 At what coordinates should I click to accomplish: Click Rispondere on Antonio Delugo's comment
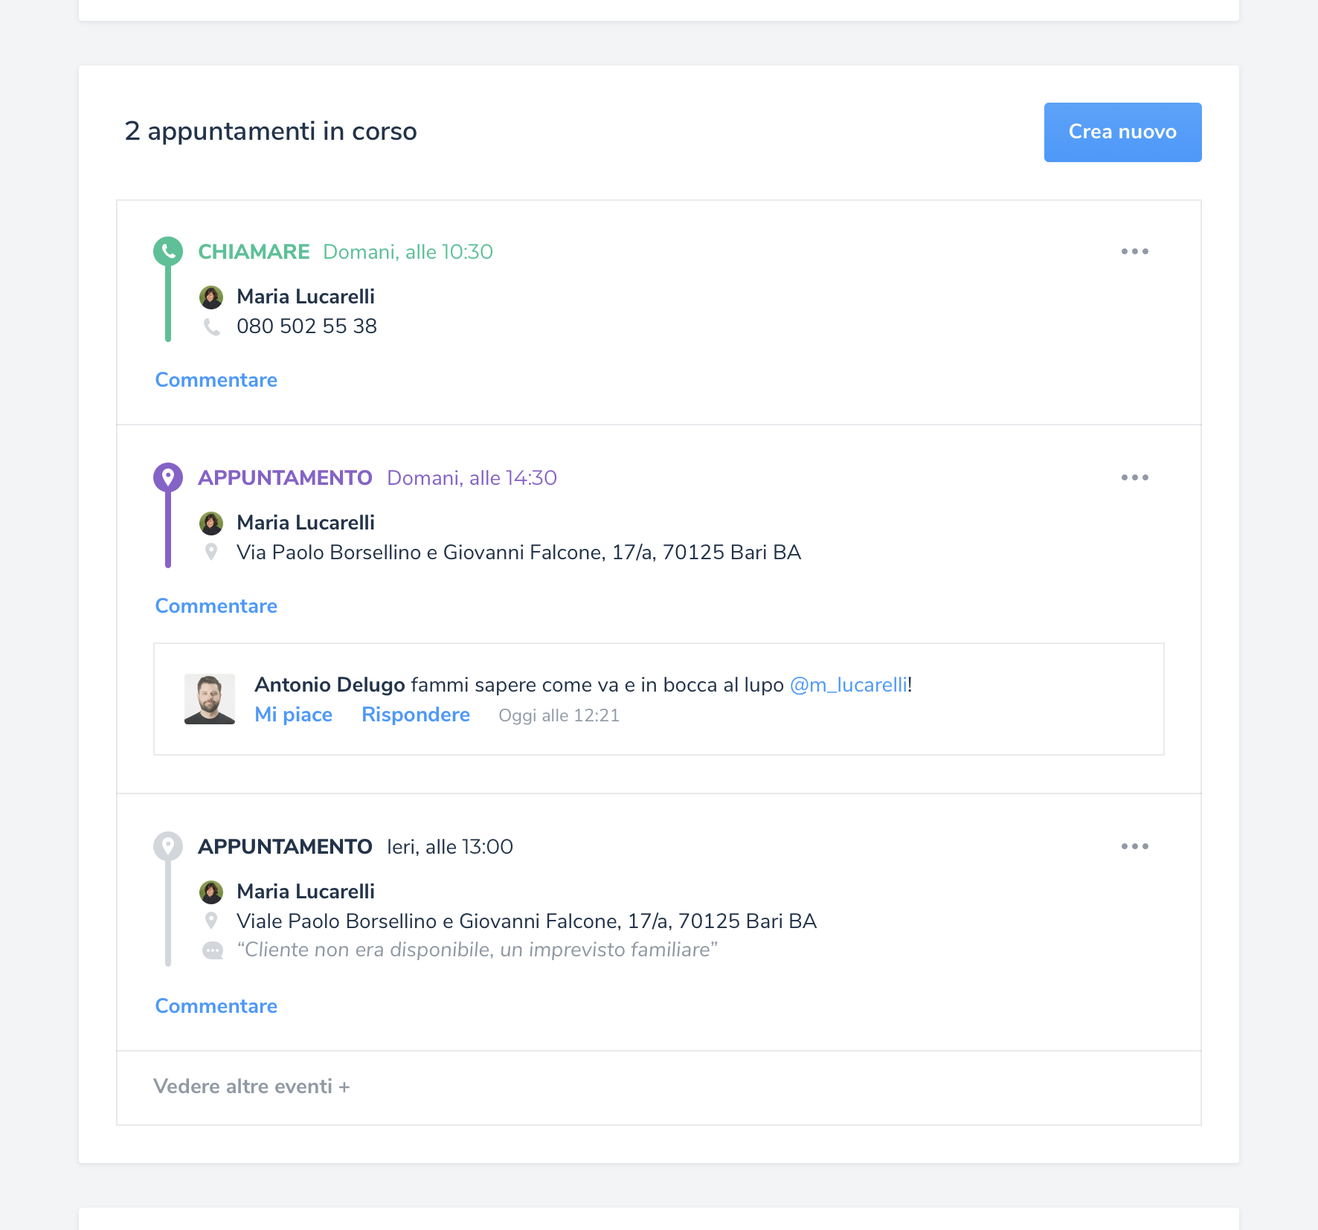415,715
